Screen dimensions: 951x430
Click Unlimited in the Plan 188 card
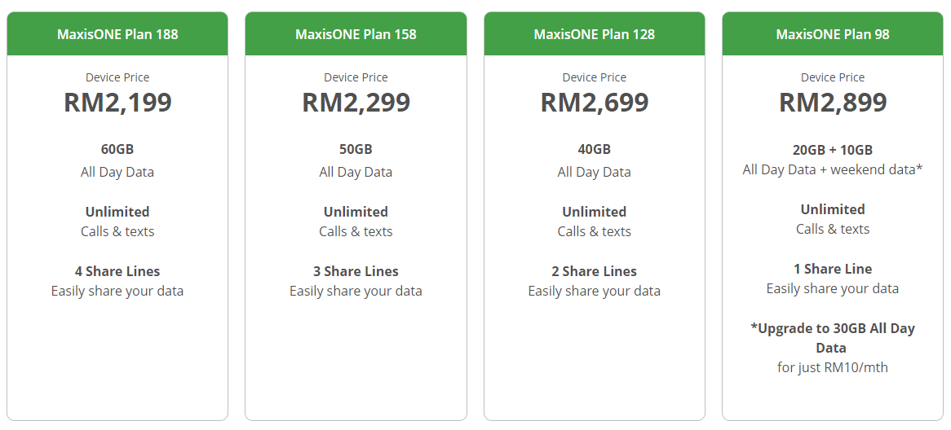117,212
